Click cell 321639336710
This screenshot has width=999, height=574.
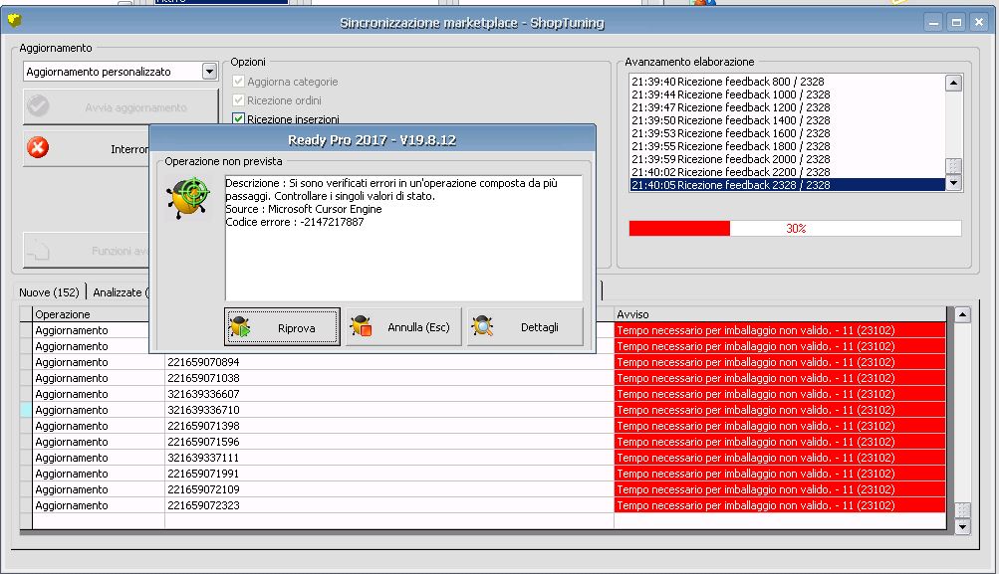(389, 410)
